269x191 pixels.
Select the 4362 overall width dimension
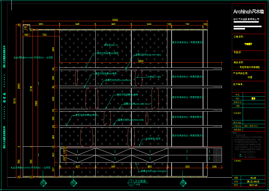[x=115, y=20]
